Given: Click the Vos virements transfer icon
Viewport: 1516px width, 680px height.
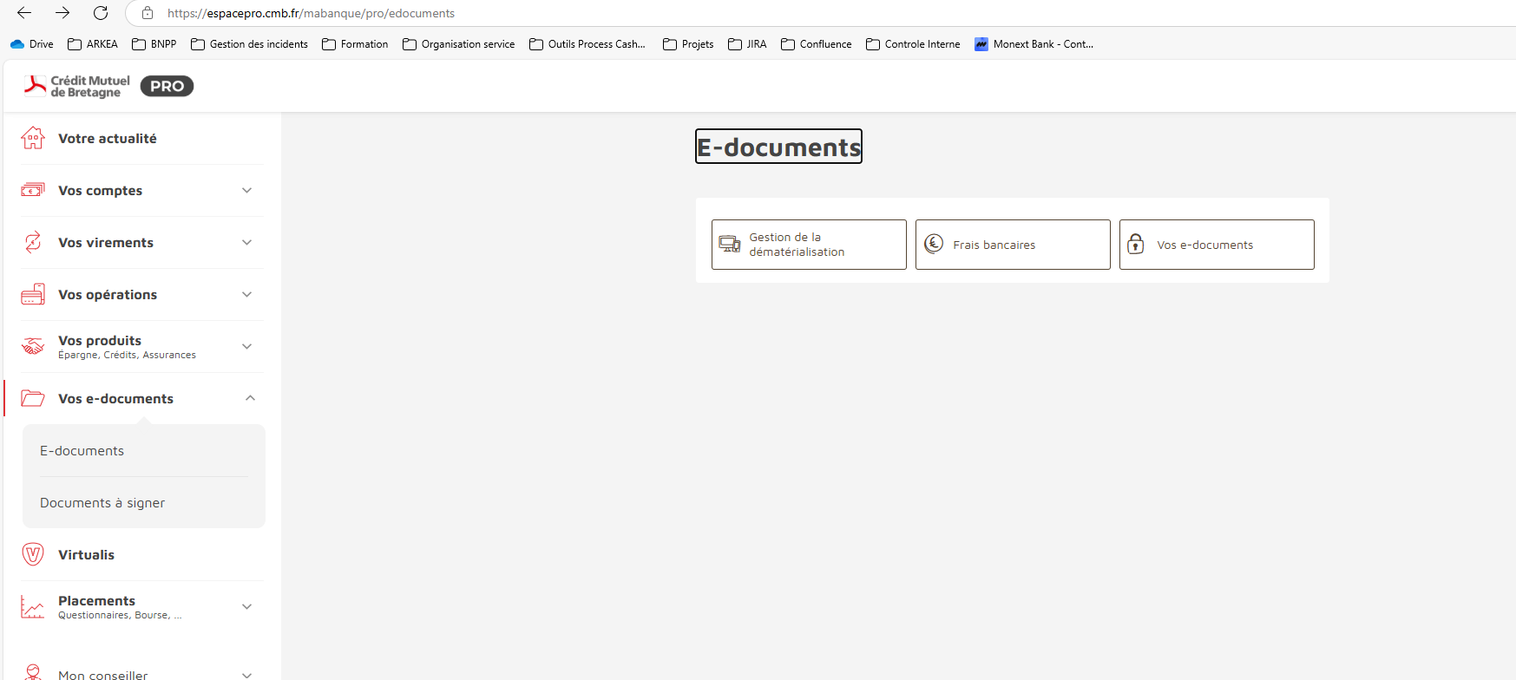Looking at the screenshot, I should 33,242.
